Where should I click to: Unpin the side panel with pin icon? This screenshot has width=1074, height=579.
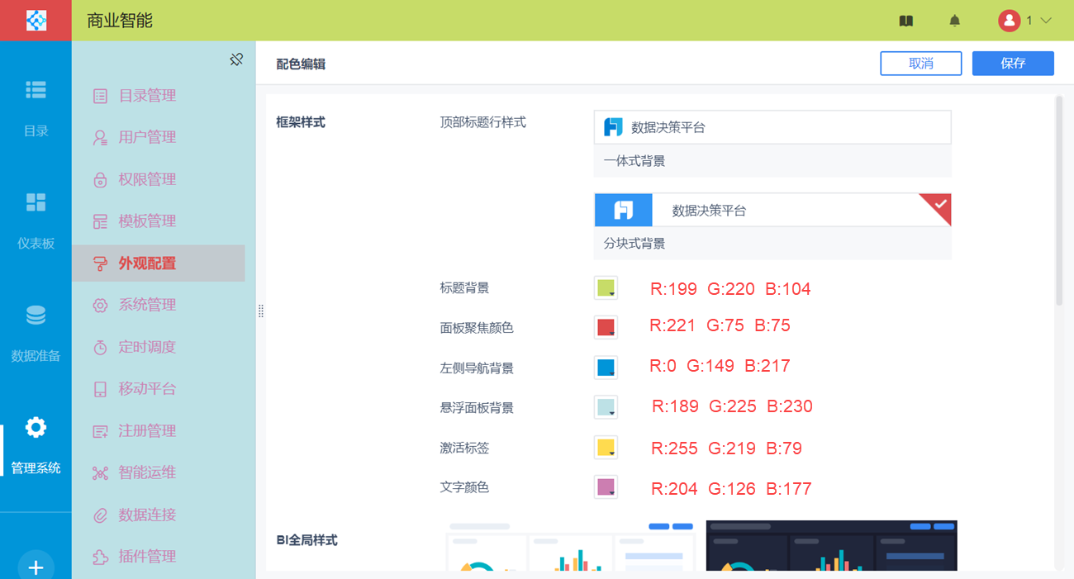236,59
